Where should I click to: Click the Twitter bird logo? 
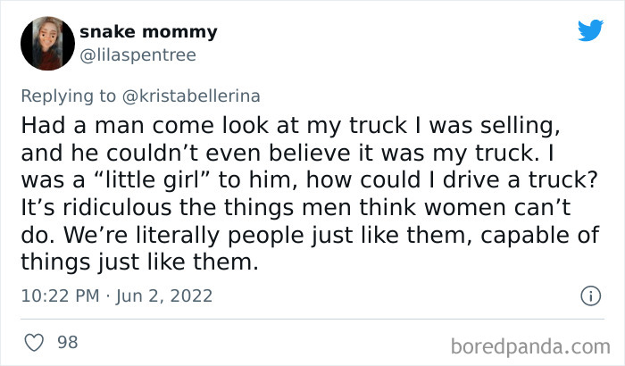click(590, 31)
